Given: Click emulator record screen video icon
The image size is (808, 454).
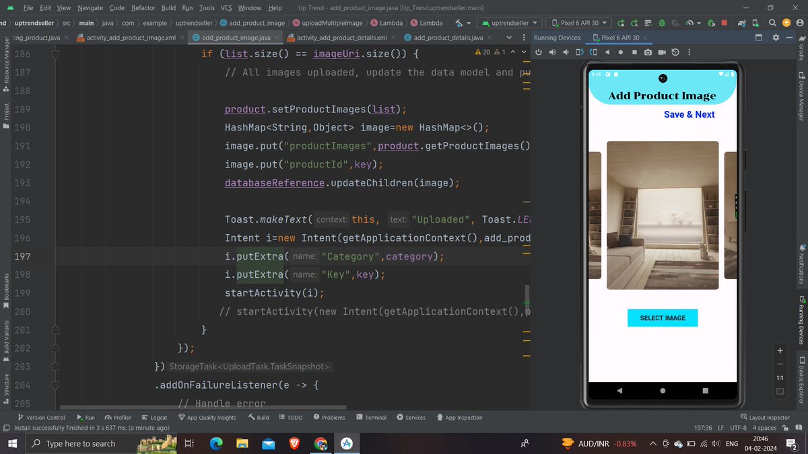Looking at the screenshot, I should point(662,52).
